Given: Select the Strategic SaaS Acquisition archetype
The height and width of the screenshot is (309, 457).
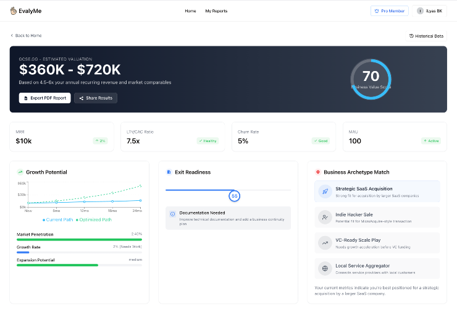Looking at the screenshot, I should coord(377,192).
